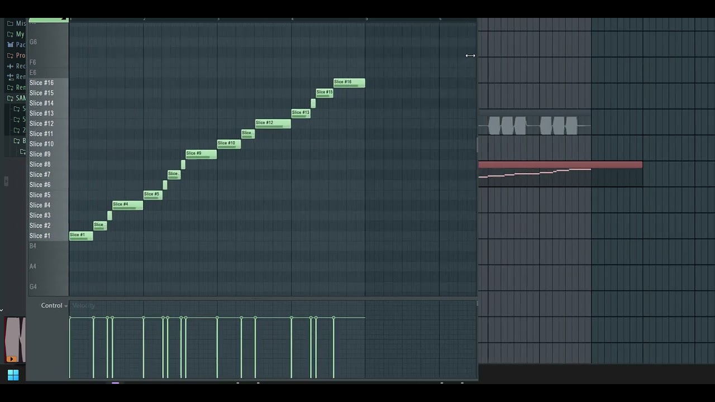Preview the Slice #14 key on keyboard

(x=49, y=103)
